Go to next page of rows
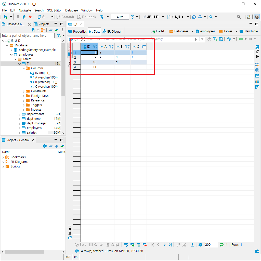 [164, 245]
